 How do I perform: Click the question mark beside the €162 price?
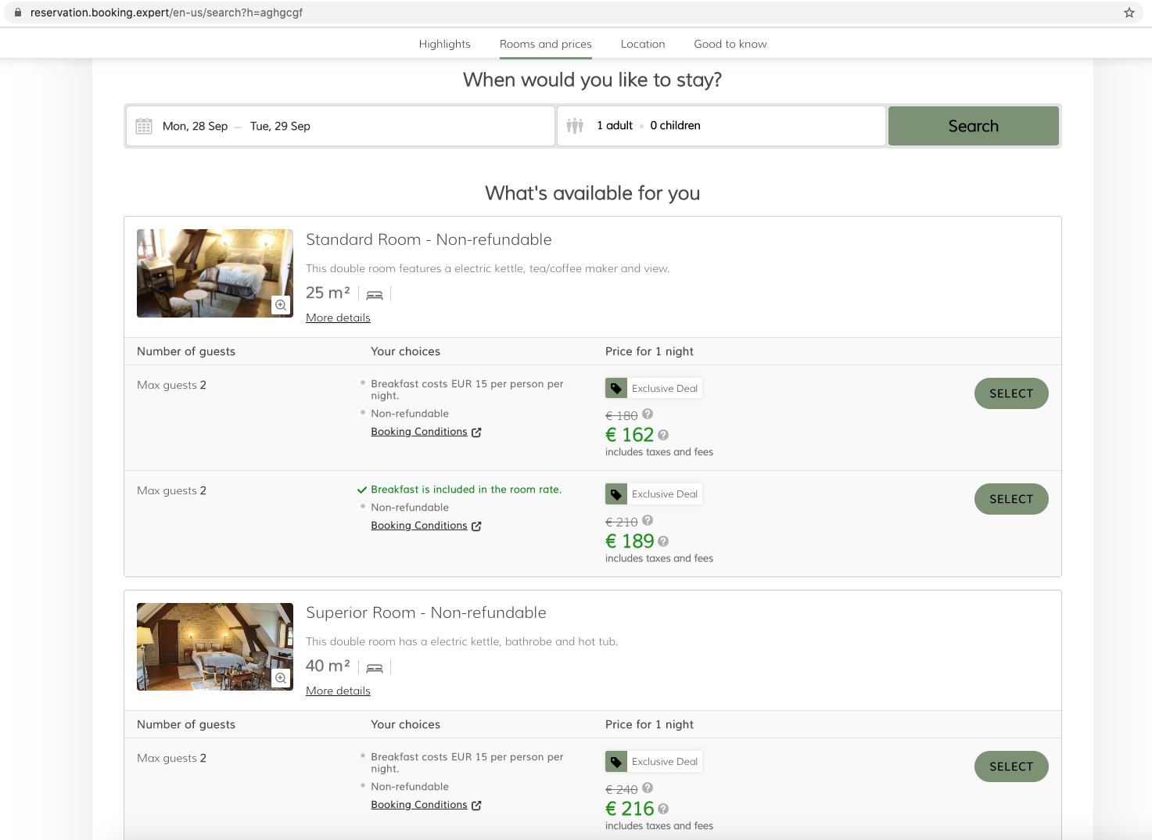tap(663, 435)
